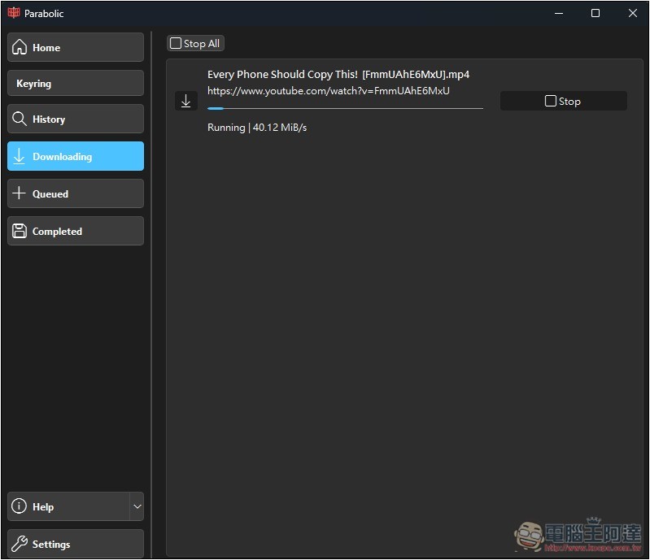This screenshot has height=560, width=650.
Task: Maximize the Parabolic window
Action: [x=595, y=13]
